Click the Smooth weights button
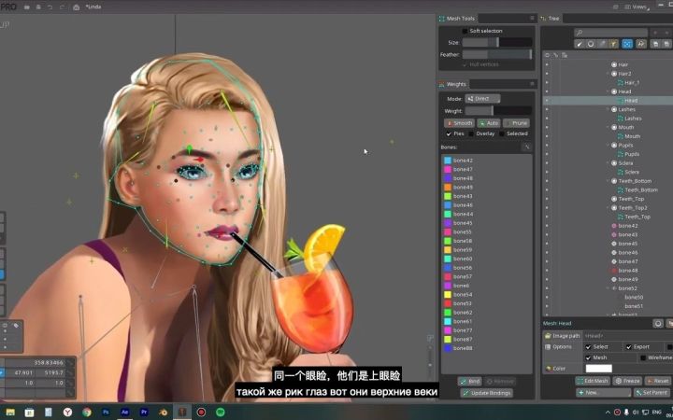This screenshot has width=673, height=420. pyautogui.click(x=459, y=123)
